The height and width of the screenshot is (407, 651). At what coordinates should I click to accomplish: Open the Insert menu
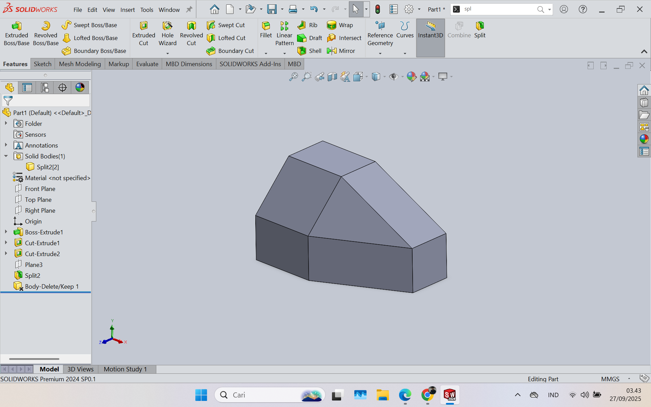pyautogui.click(x=127, y=10)
